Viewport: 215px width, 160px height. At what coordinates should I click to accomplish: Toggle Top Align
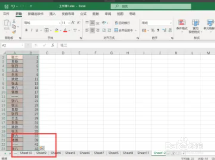coord(87,22)
